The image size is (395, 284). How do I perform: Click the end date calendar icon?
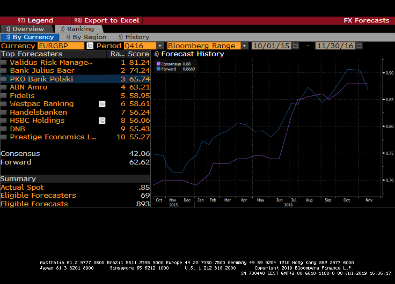coord(359,46)
